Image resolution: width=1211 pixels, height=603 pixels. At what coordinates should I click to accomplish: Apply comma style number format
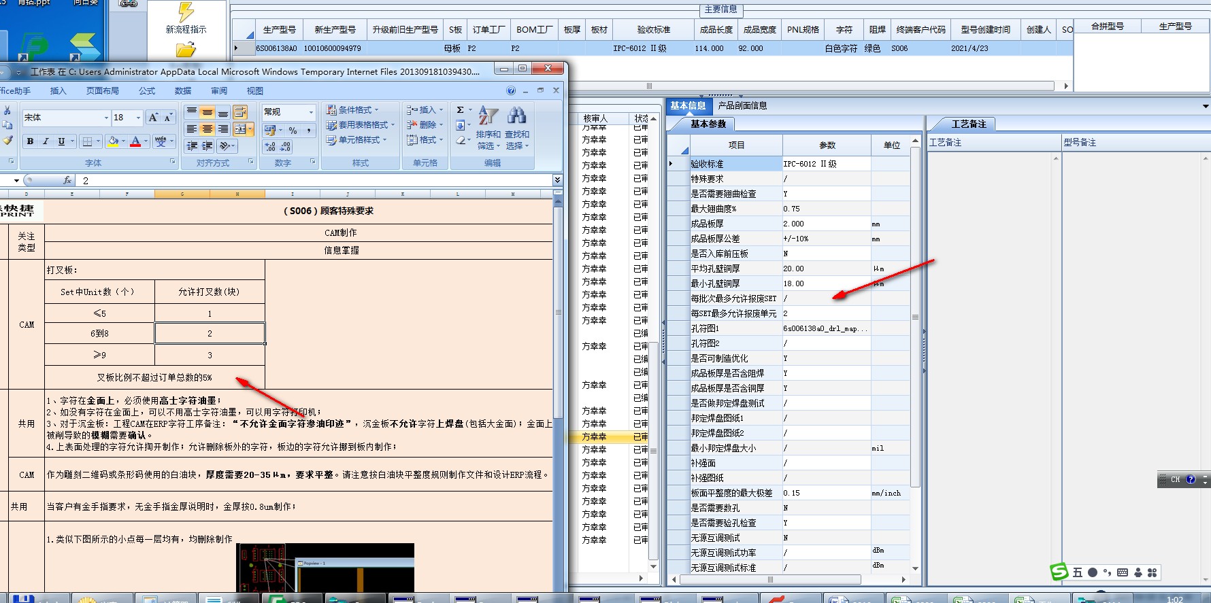coord(309,130)
